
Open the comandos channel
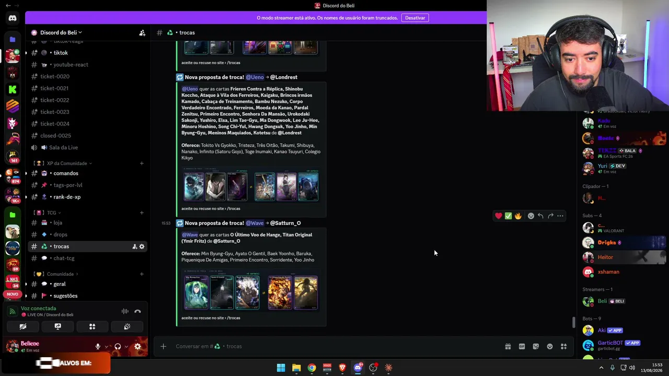87,173
